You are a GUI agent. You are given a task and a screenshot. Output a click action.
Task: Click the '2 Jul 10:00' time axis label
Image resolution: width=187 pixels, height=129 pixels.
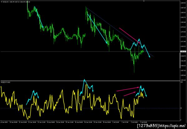134,122
